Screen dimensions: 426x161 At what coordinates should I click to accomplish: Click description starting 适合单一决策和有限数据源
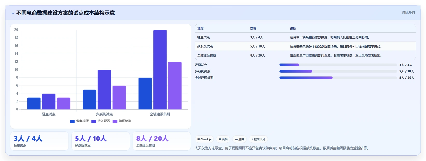click(329, 37)
